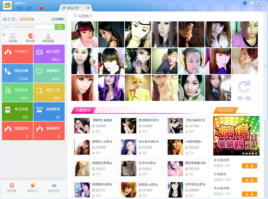Click the 注册 register link

click(x=19, y=8)
